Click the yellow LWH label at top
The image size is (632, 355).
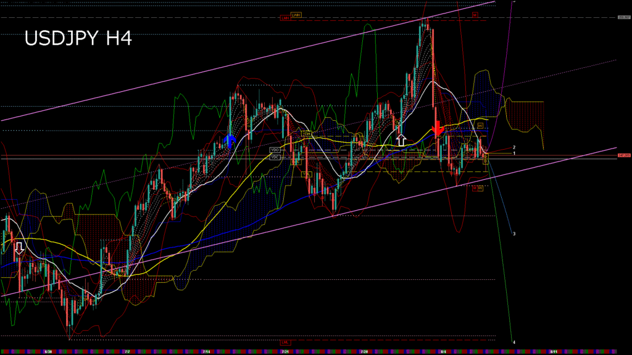tap(296, 14)
